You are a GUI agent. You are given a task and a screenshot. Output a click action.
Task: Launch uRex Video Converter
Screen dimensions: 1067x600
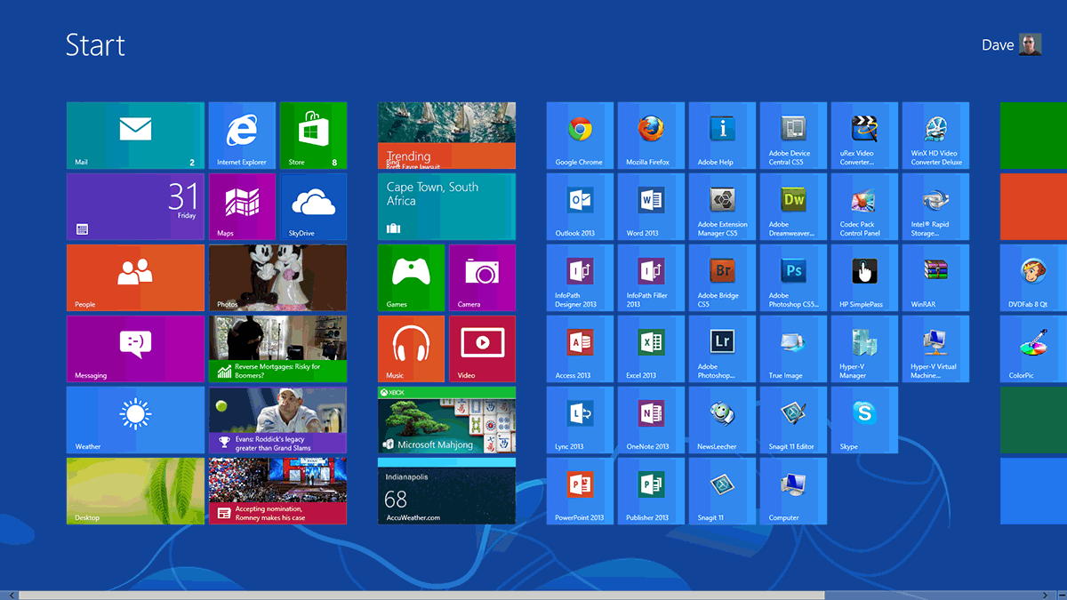864,135
